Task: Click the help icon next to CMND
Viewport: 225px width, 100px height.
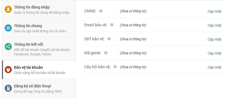Action: pos(101,11)
